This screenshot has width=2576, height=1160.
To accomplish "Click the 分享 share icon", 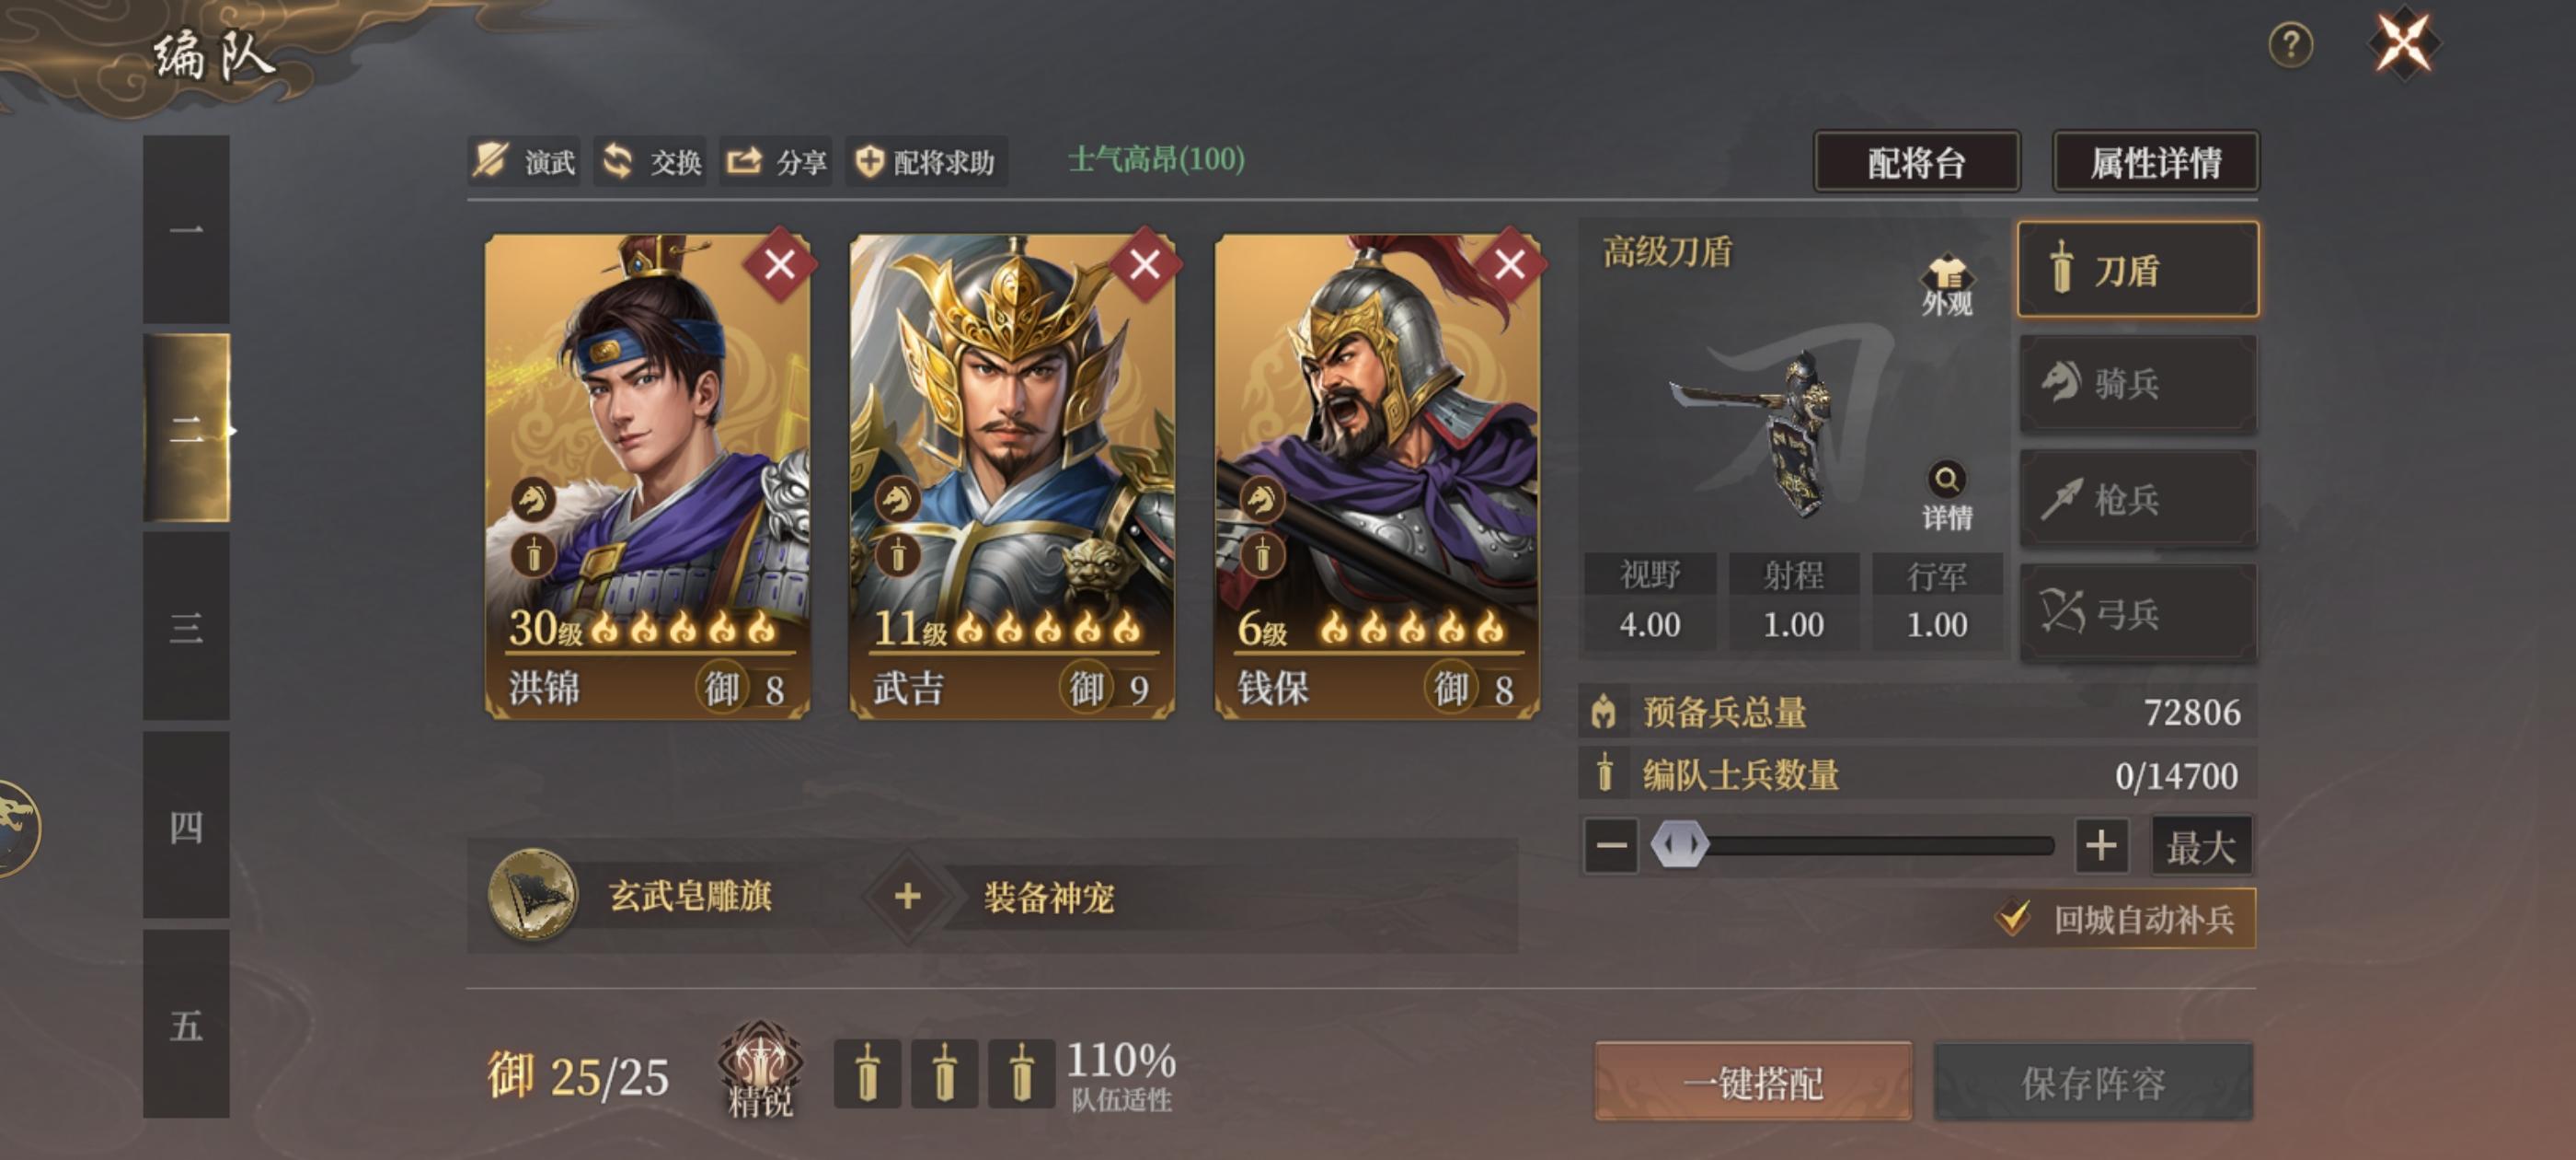I will pos(743,160).
